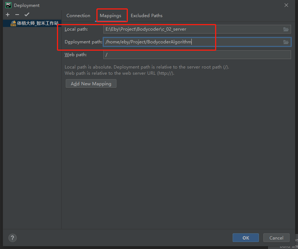The width and height of the screenshot is (298, 249).
Task: Select the Mappings tab
Action: pos(112,15)
